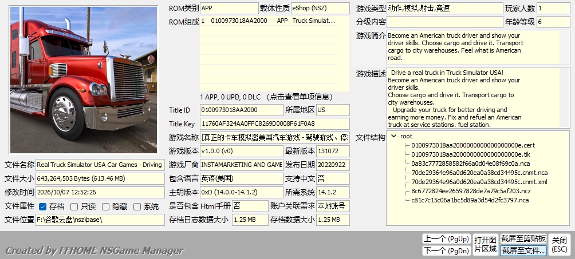The width and height of the screenshot is (575, 259).
Task: Collapse the root node in file structure tree
Action: point(394,136)
